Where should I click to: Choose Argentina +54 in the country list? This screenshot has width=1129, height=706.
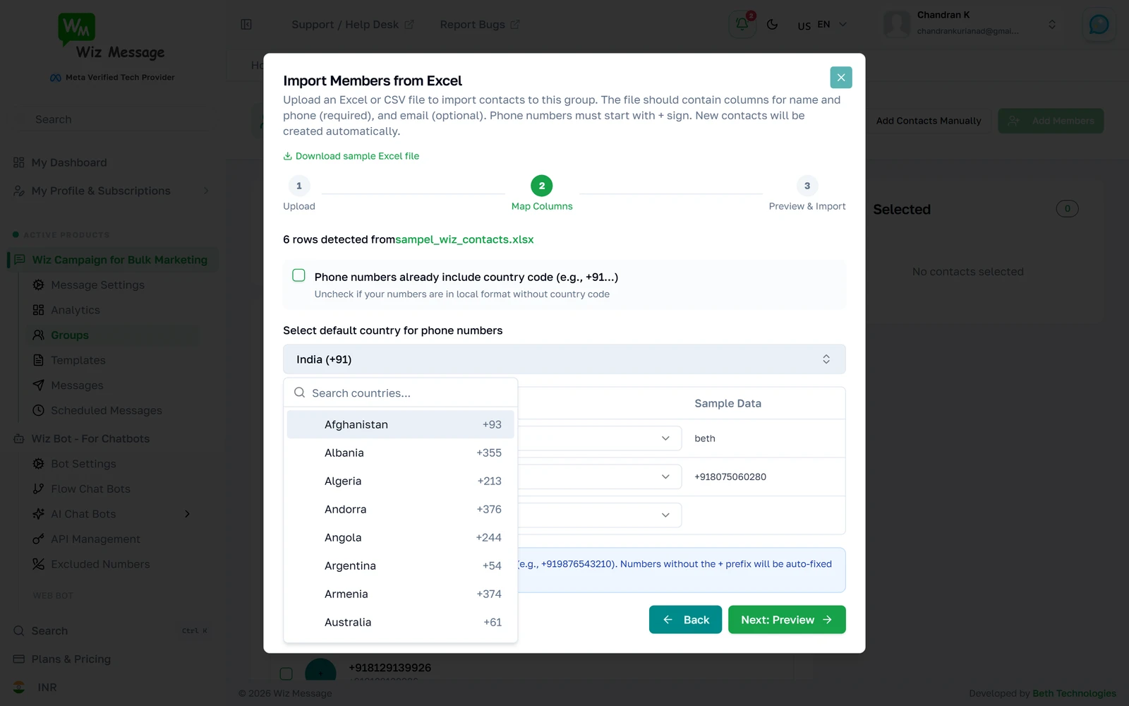point(400,566)
